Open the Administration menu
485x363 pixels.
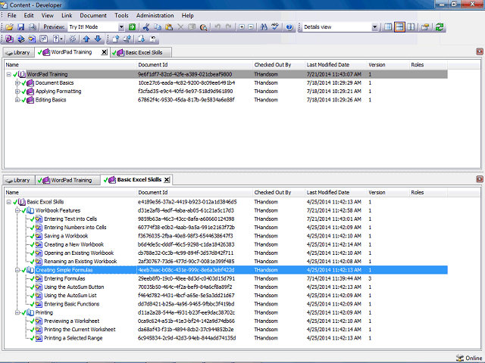pos(155,15)
